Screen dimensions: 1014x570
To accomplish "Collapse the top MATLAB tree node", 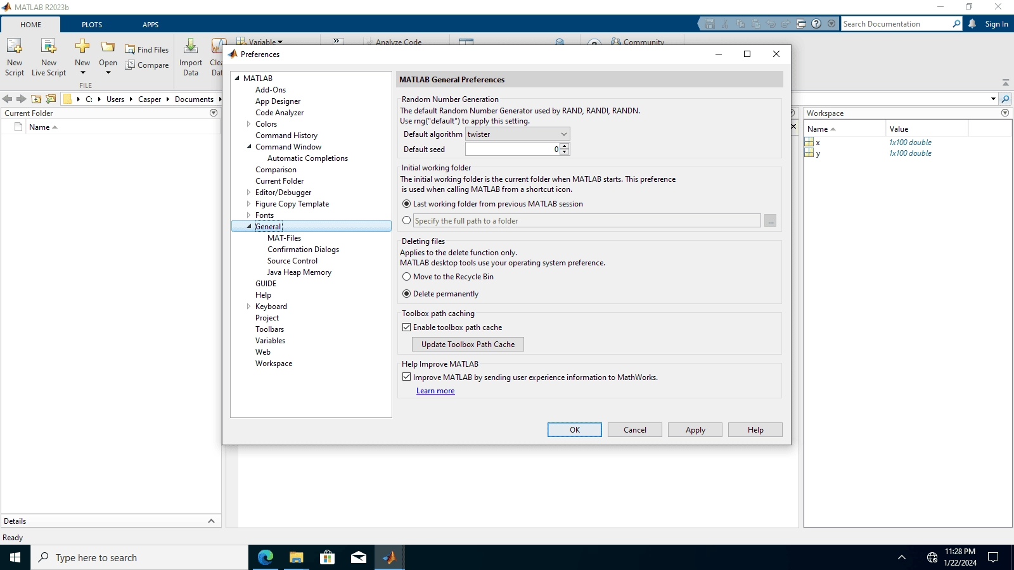I will point(237,79).
